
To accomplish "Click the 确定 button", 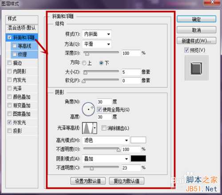I will click(196, 19).
